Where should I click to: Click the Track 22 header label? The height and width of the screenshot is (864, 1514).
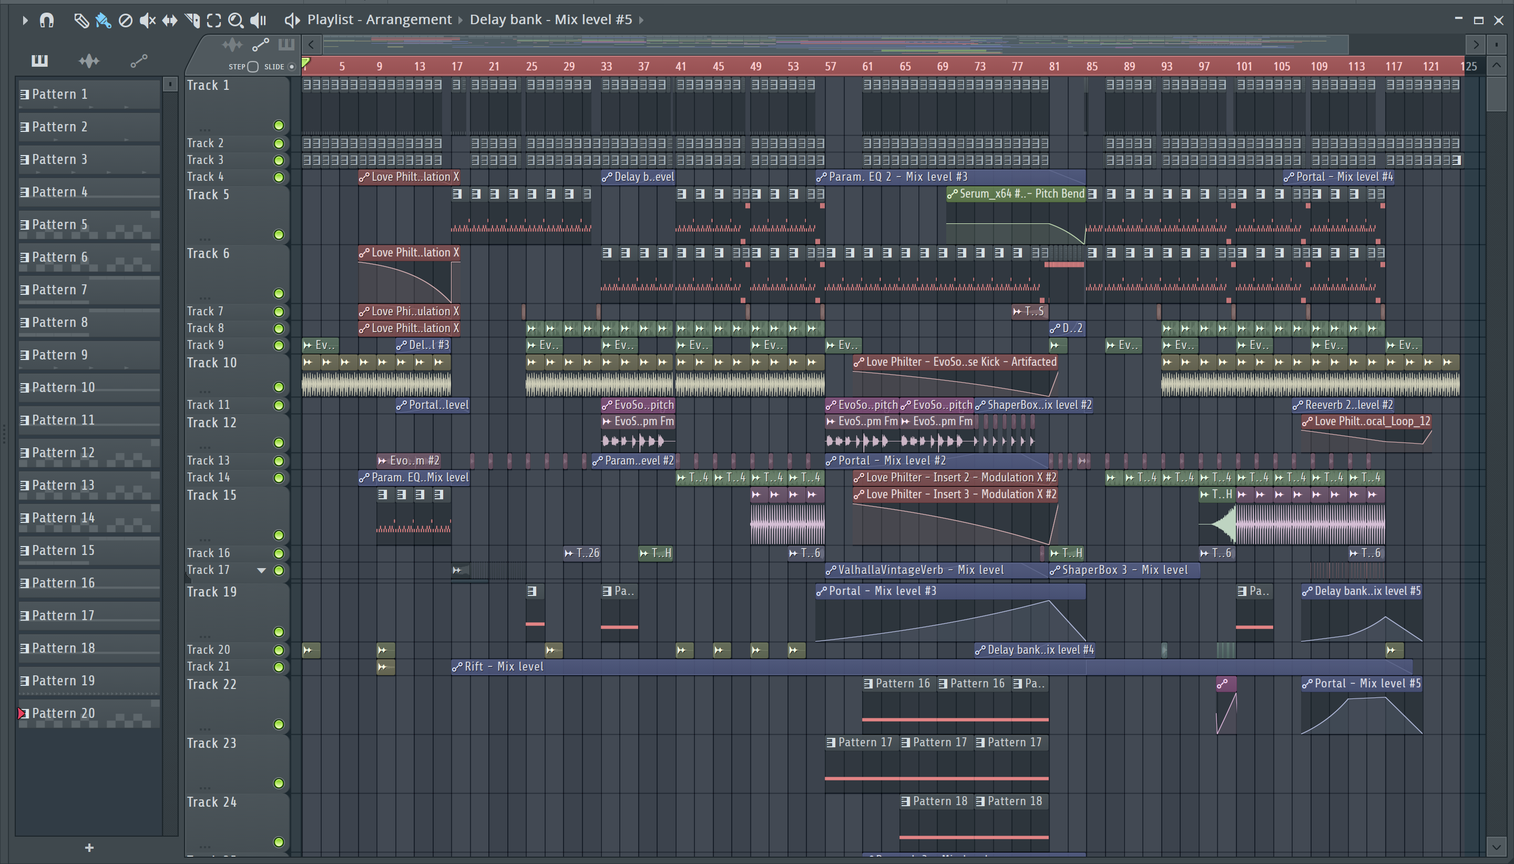coord(212,684)
